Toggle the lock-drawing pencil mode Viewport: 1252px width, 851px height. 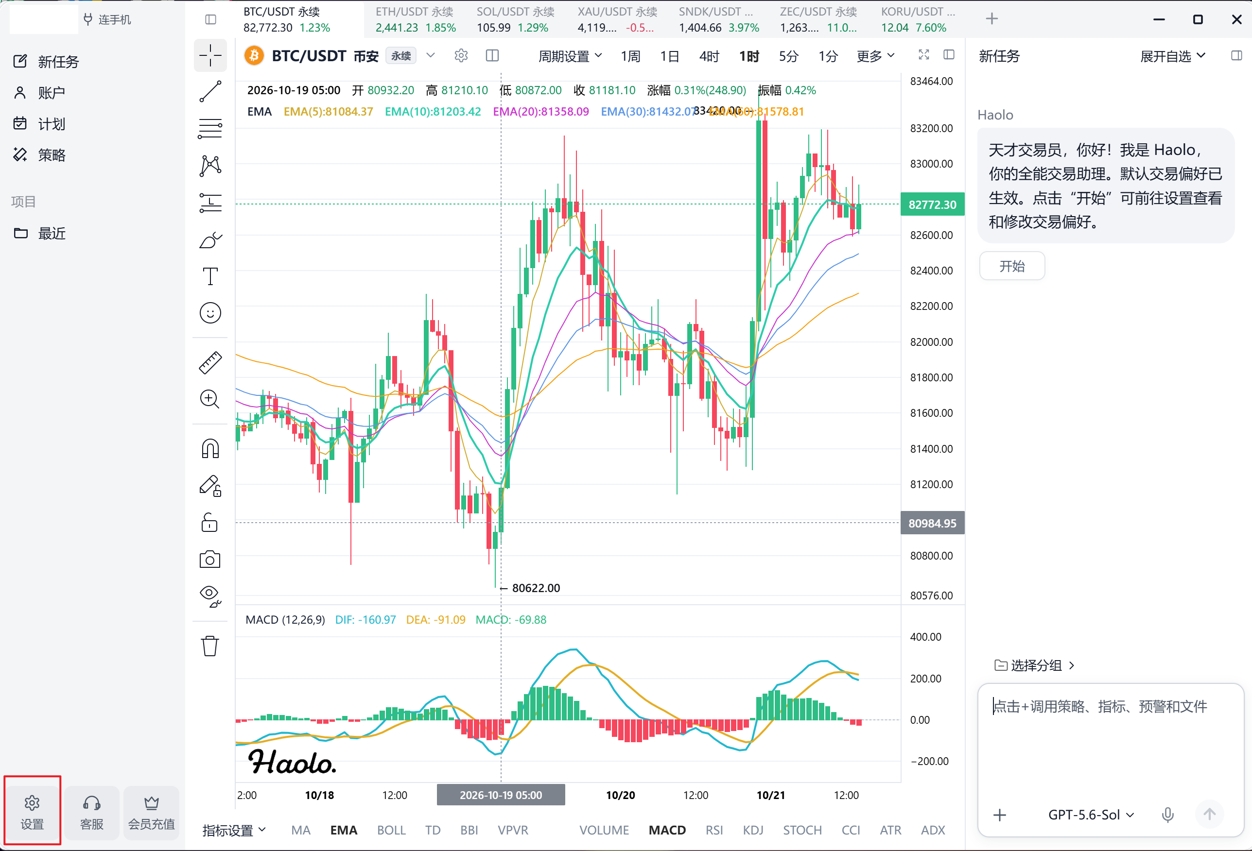click(x=210, y=486)
